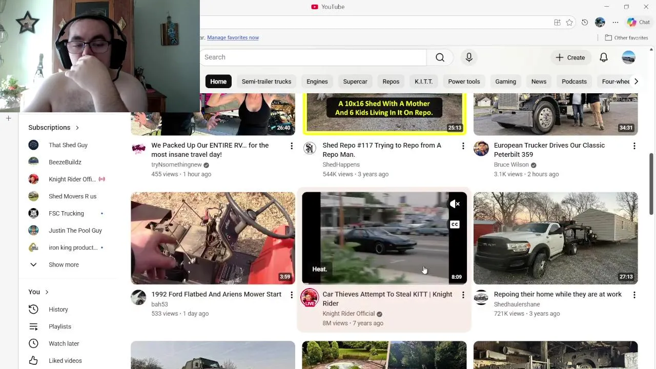Select the Repos chip
The width and height of the screenshot is (656, 369).
click(391, 81)
